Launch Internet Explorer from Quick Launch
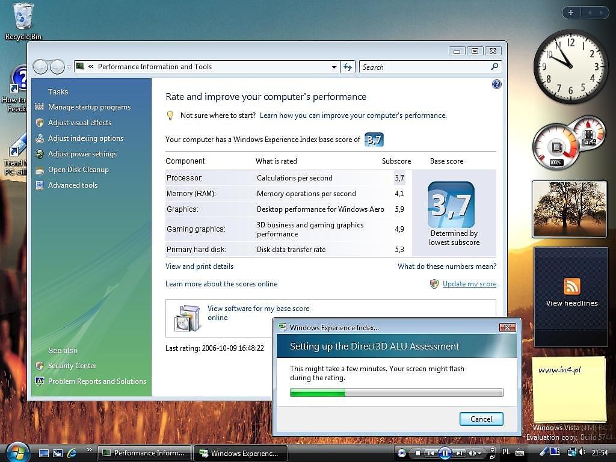Image resolution: width=616 pixels, height=462 pixels. pos(72,453)
